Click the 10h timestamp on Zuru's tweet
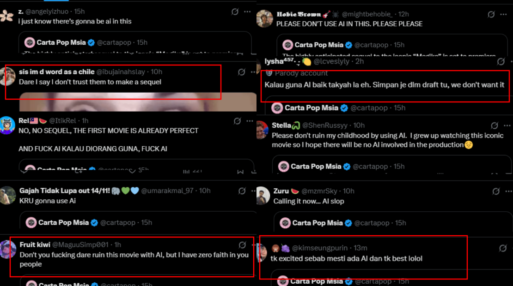Viewport: 513px width, 286px height. [348, 191]
